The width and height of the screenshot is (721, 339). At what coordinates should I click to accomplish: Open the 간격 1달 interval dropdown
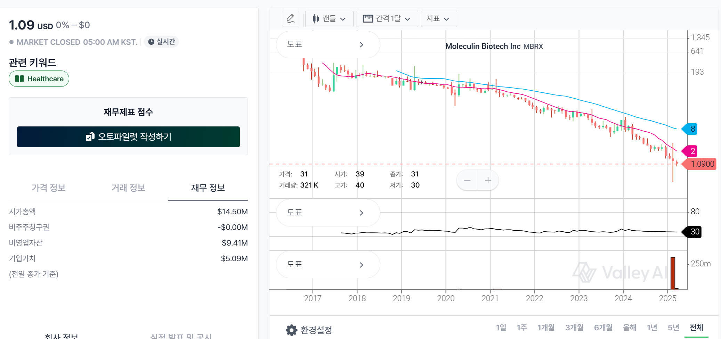(x=387, y=18)
